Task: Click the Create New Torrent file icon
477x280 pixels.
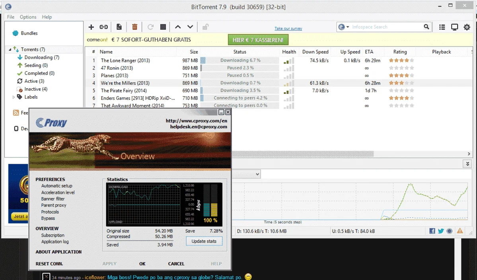Action: 119,27
